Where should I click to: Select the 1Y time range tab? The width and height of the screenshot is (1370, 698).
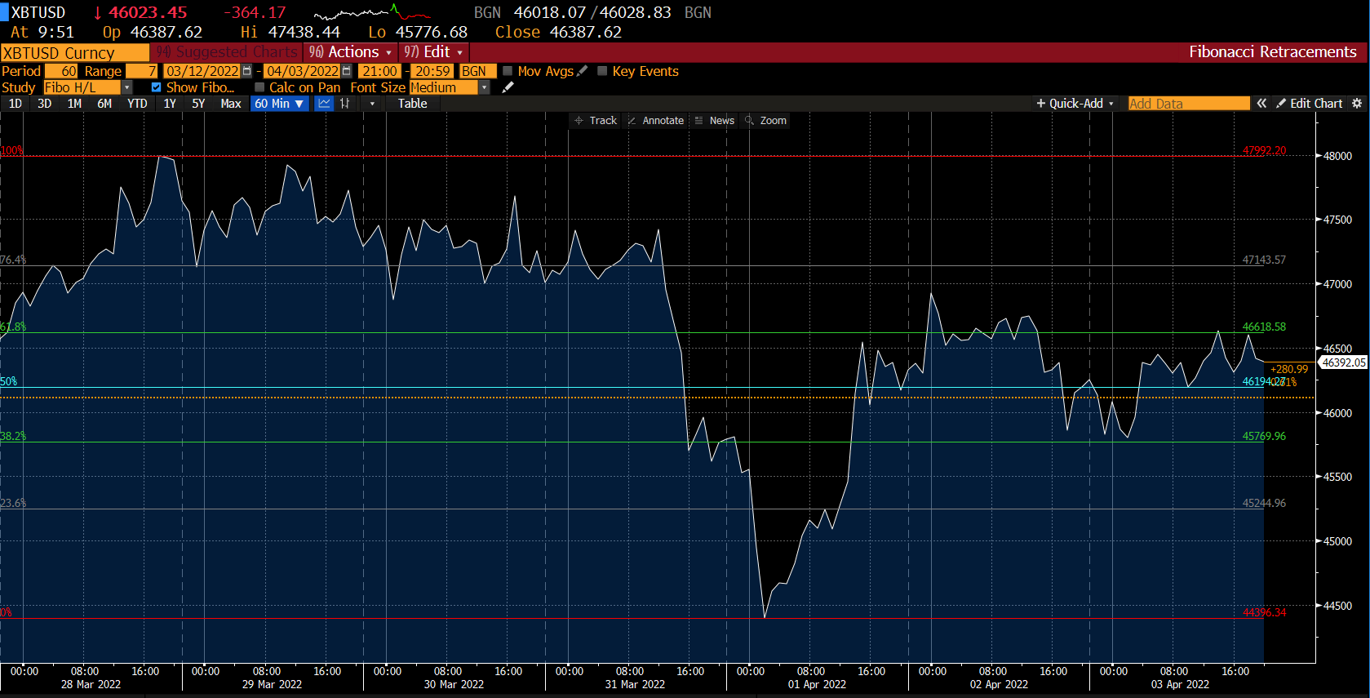(x=170, y=104)
